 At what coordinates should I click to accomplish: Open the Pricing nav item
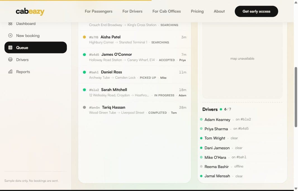pyautogui.click(x=197, y=11)
